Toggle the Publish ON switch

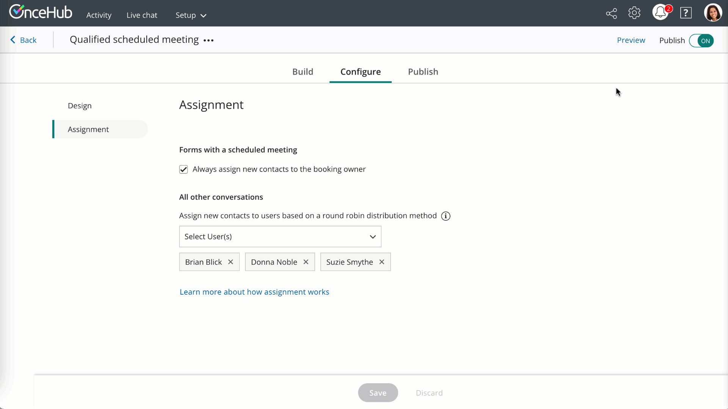(701, 41)
